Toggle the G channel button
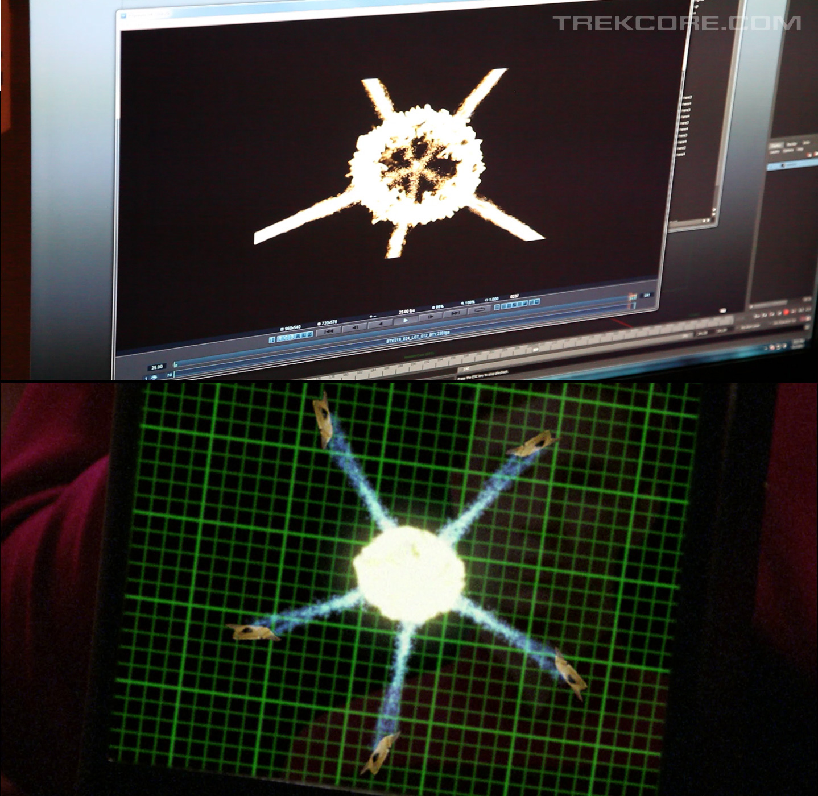 (287, 338)
